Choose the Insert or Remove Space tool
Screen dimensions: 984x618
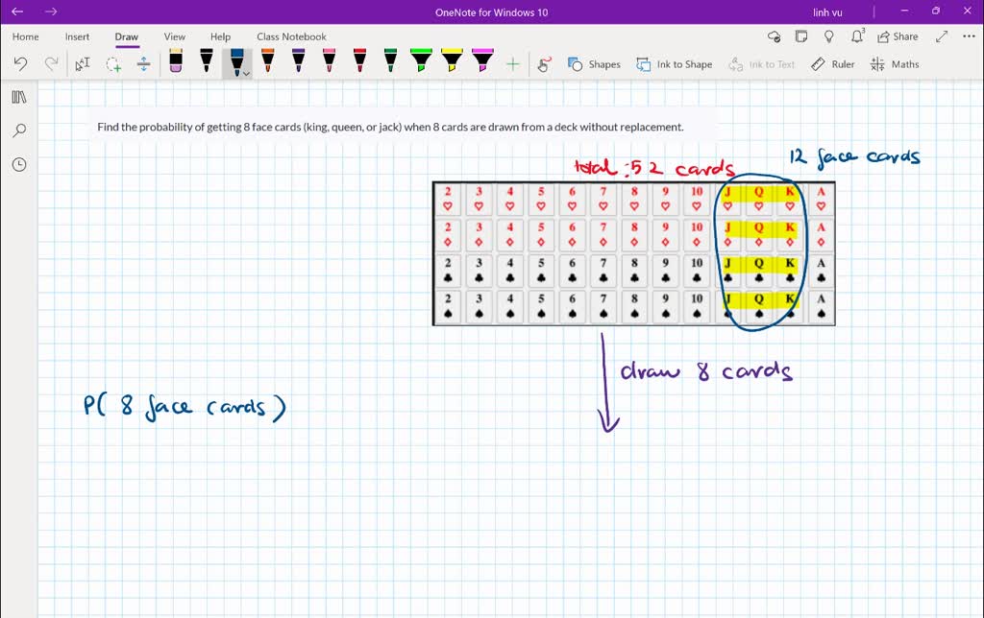144,64
